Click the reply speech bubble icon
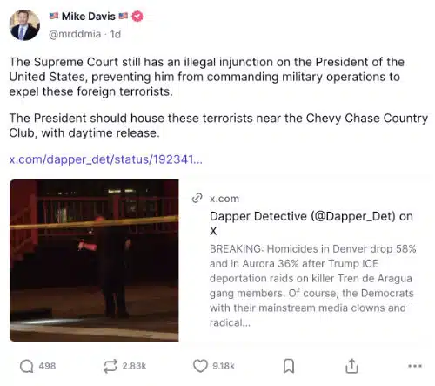The width and height of the screenshot is (435, 386). (26, 366)
